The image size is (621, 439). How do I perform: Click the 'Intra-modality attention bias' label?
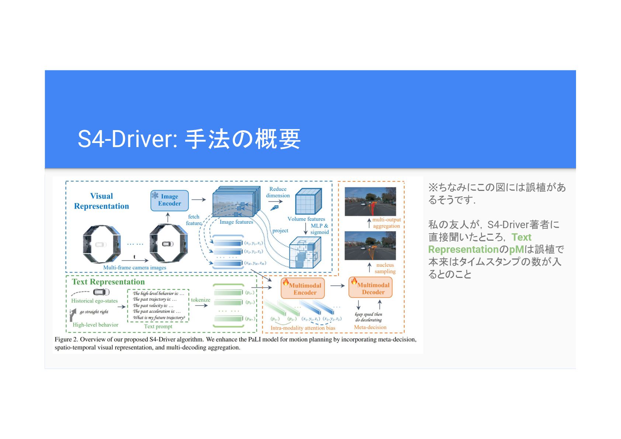[x=303, y=328]
